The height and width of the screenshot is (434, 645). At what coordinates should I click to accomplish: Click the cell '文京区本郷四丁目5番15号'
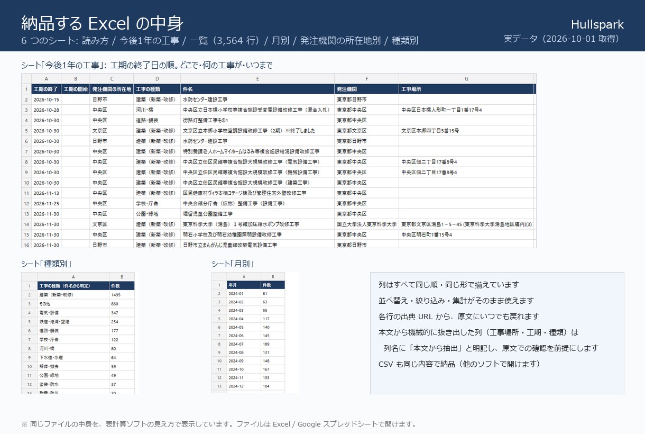(466, 131)
